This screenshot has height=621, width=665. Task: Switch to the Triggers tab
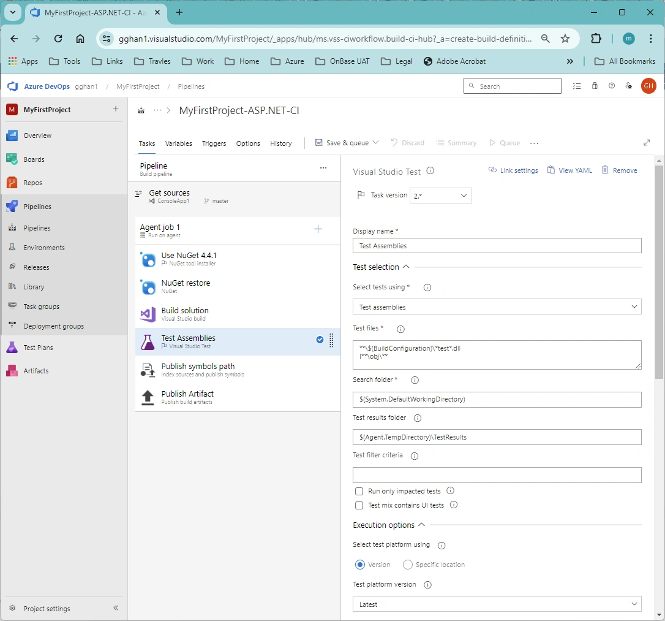[x=214, y=143]
